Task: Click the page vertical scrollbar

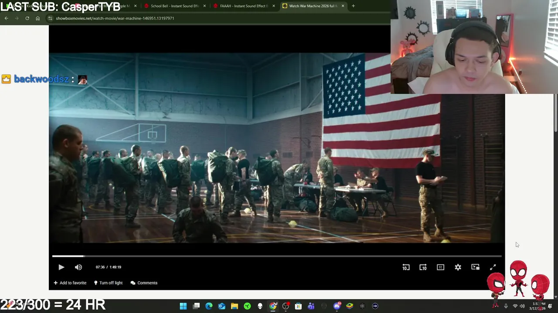Action: click(555, 113)
